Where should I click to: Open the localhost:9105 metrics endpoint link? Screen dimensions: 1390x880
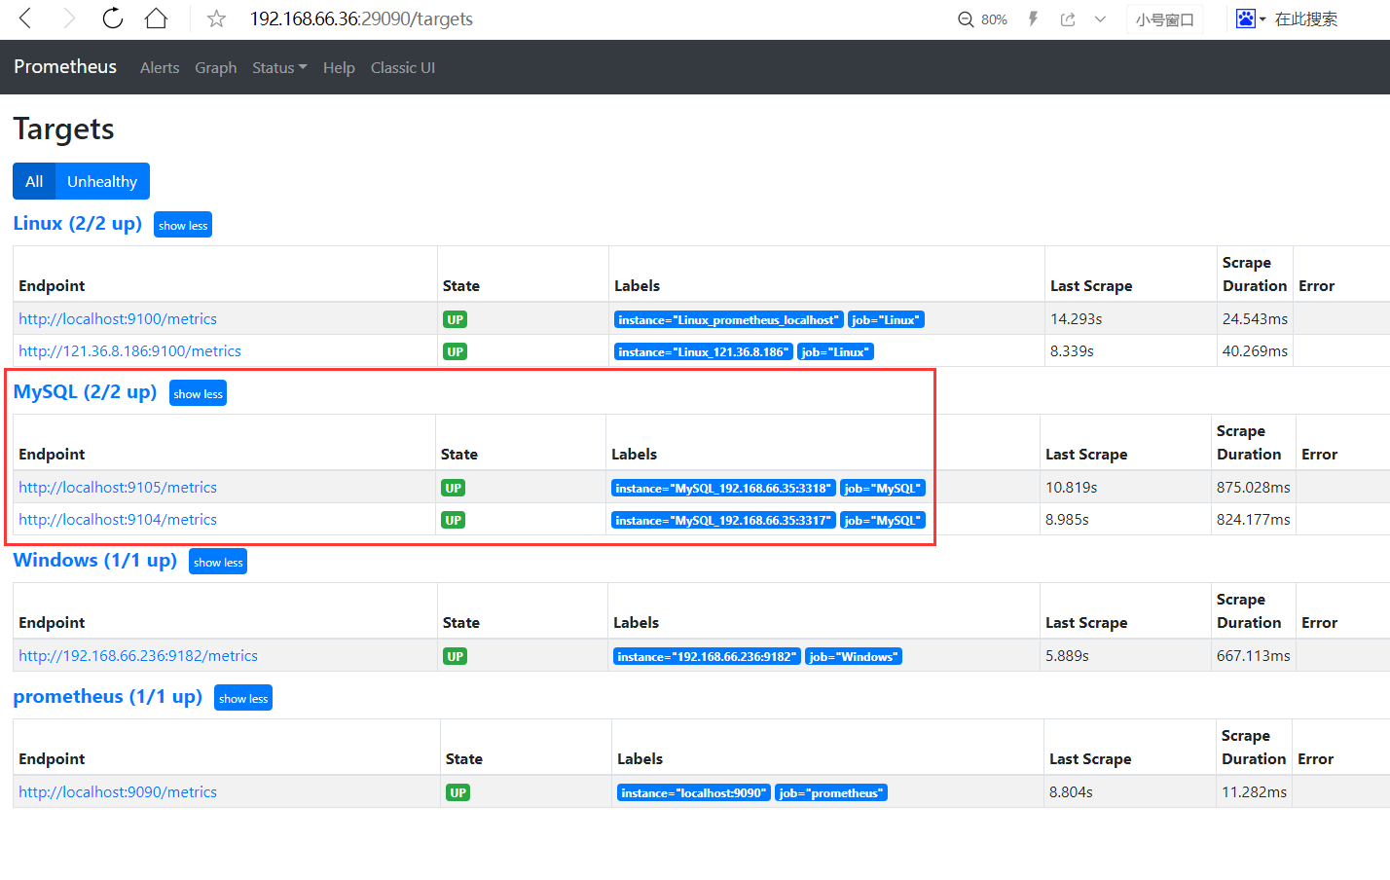[x=118, y=487]
